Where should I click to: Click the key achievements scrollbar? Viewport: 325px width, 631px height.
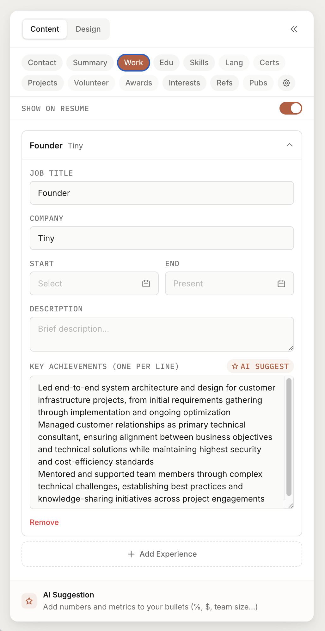point(289,437)
